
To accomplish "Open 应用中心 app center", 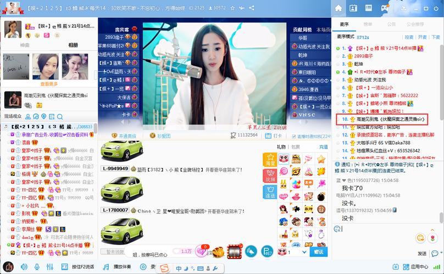I will pos(415,267).
